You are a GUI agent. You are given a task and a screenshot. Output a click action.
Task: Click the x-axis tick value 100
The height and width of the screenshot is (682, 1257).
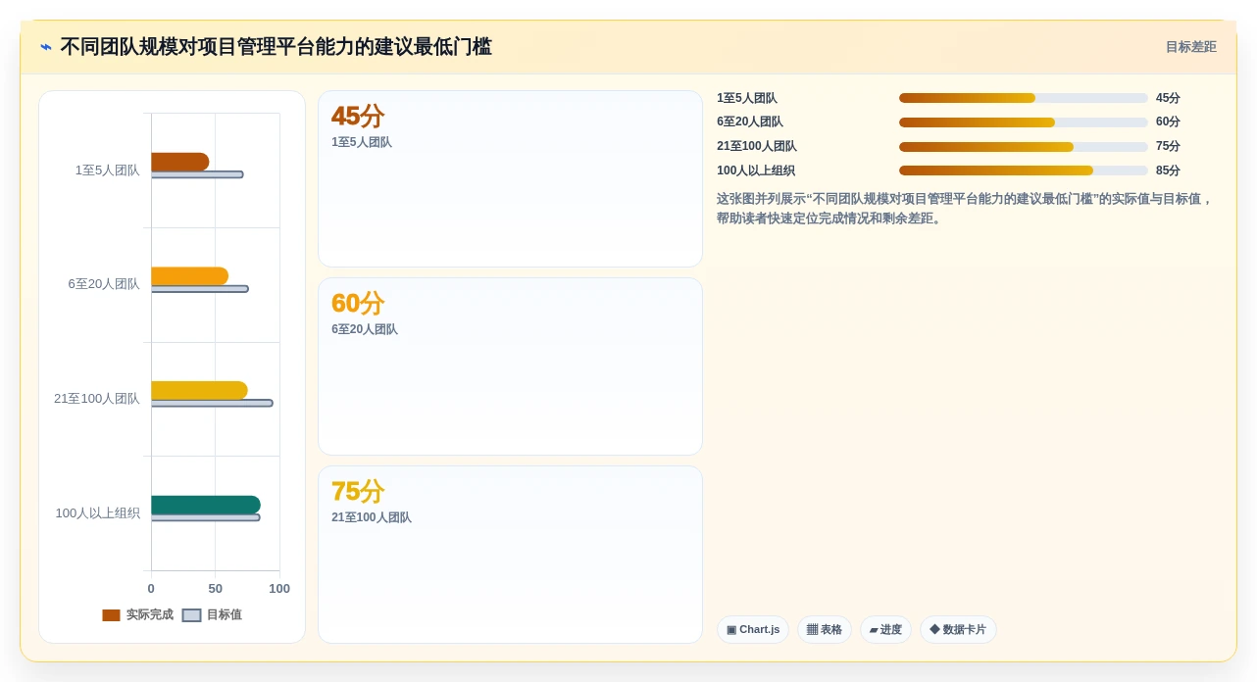coord(279,589)
